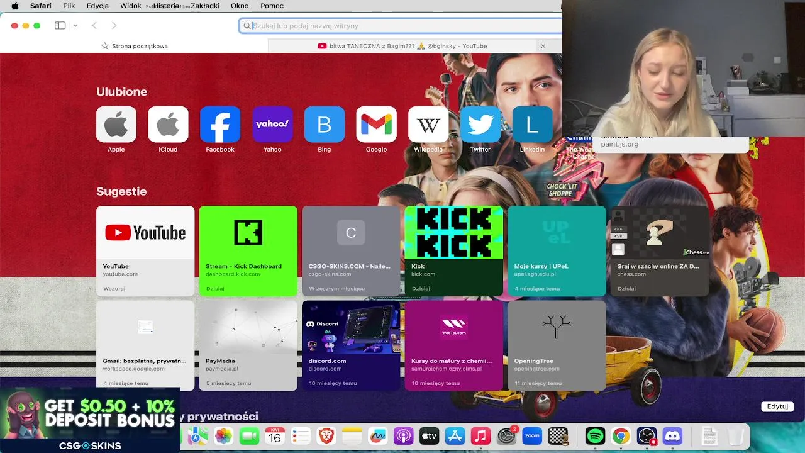Open the Widok menu
This screenshot has width=805, height=453.
(131, 6)
